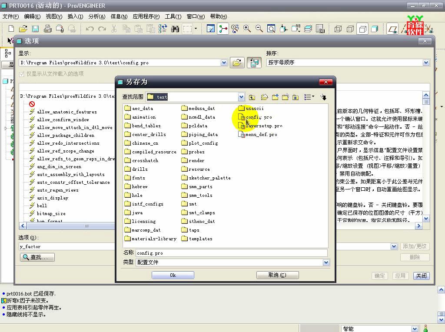
Task: Open the 编辑(E) menu
Action: pyautogui.click(x=32, y=17)
